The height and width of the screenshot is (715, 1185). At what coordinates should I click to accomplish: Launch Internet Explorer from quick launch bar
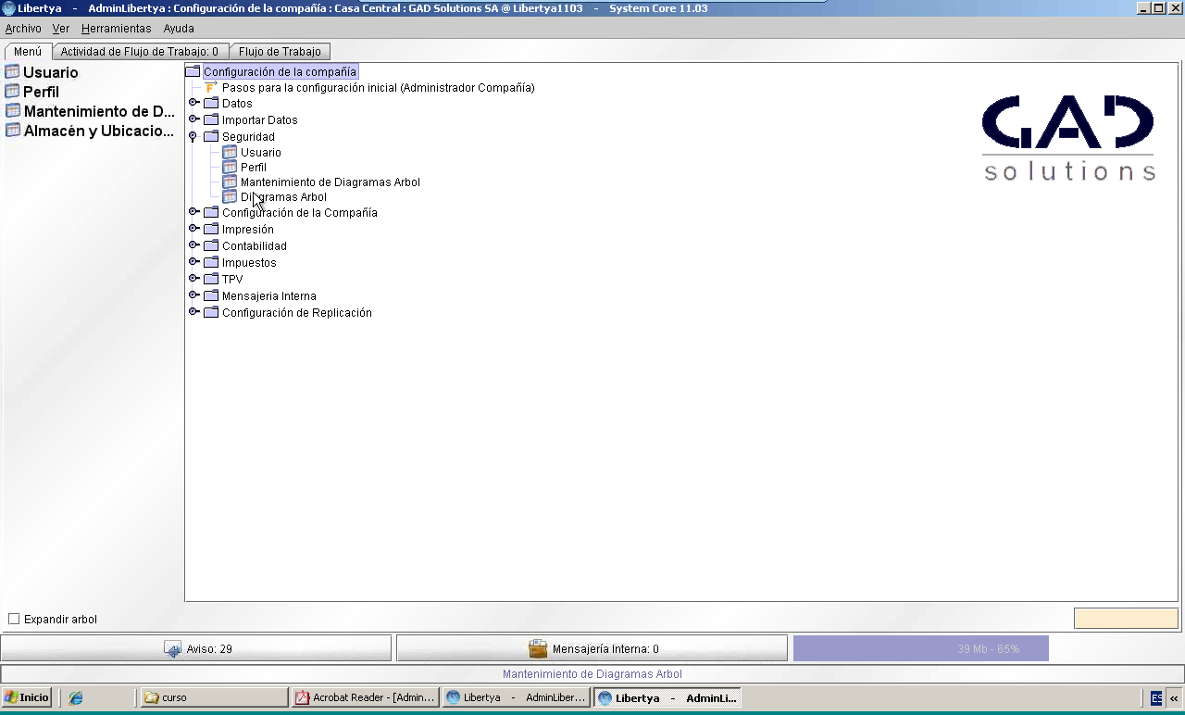[x=76, y=698]
